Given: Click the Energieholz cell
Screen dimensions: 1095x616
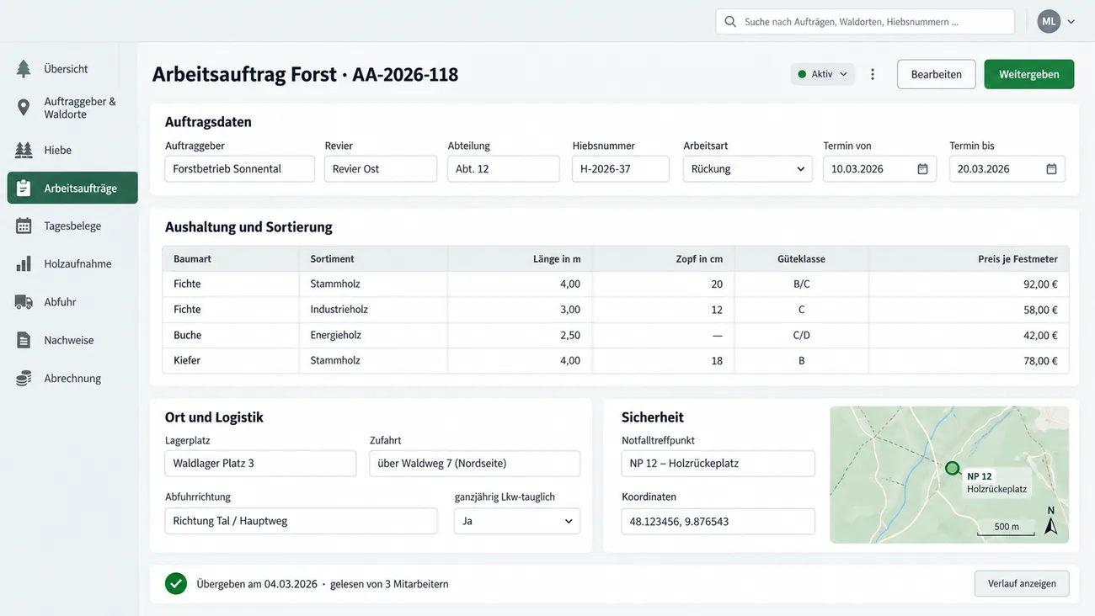Looking at the screenshot, I should pos(373,335).
